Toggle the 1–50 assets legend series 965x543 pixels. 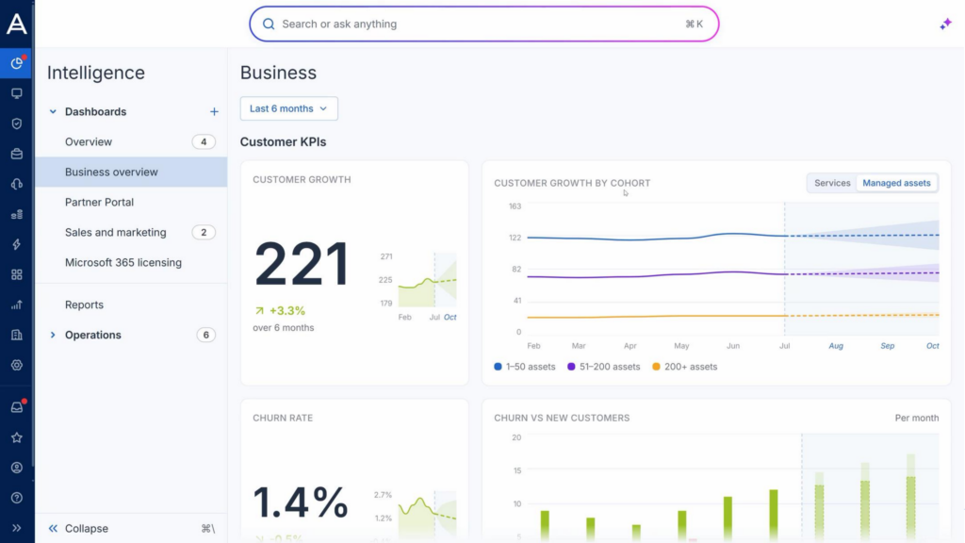[524, 367]
